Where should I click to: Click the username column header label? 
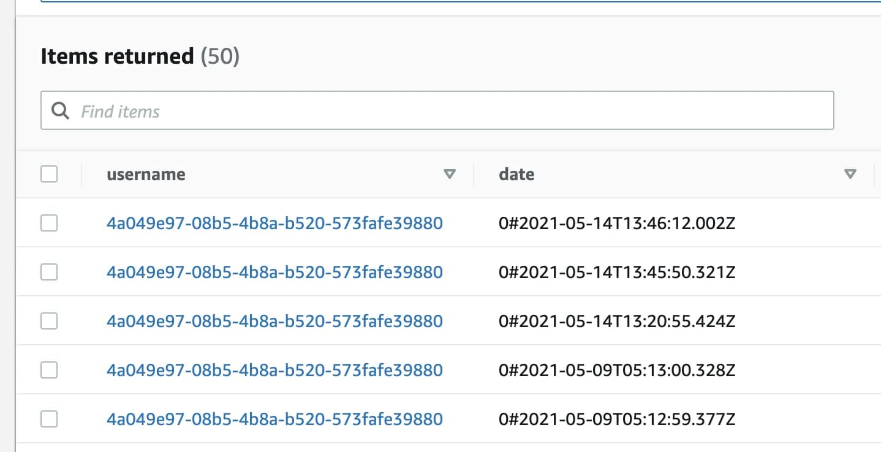pos(146,175)
